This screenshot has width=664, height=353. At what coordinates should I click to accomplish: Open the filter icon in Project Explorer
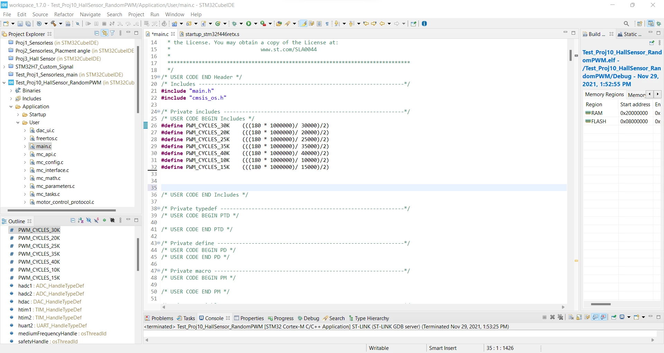pos(112,33)
